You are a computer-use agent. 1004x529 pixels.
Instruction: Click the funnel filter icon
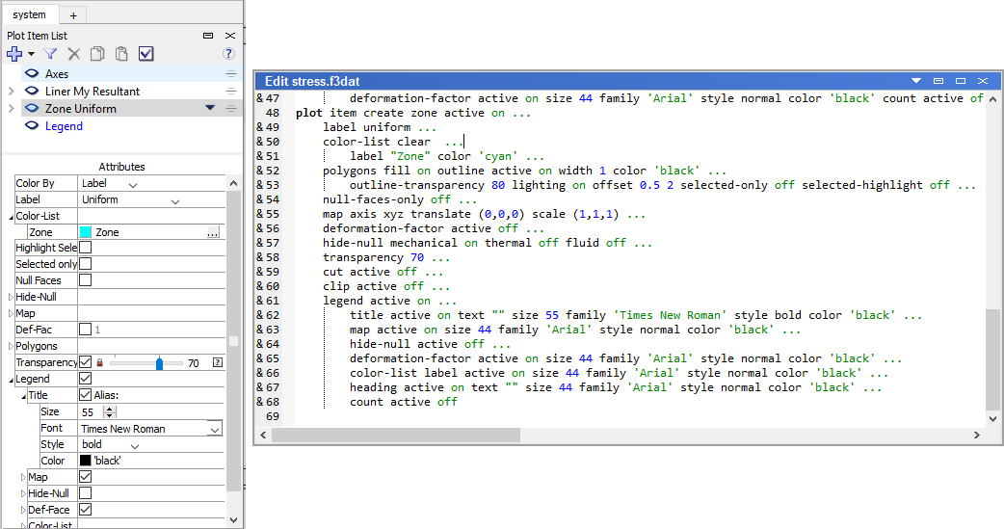(x=50, y=54)
